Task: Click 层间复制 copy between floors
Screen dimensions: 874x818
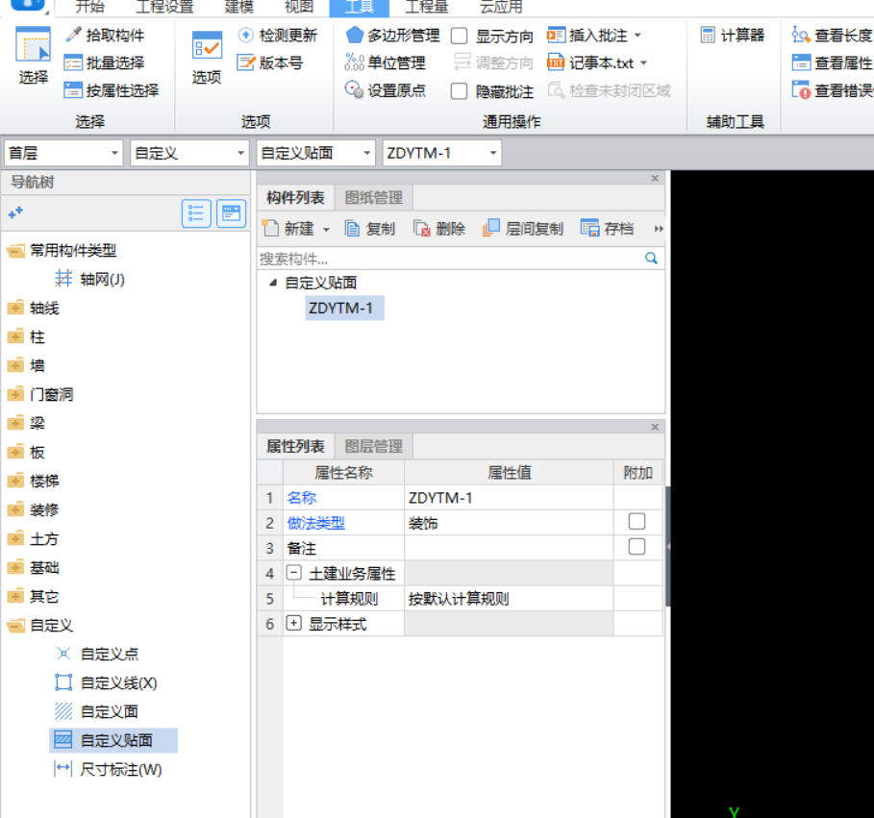Action: point(523,229)
